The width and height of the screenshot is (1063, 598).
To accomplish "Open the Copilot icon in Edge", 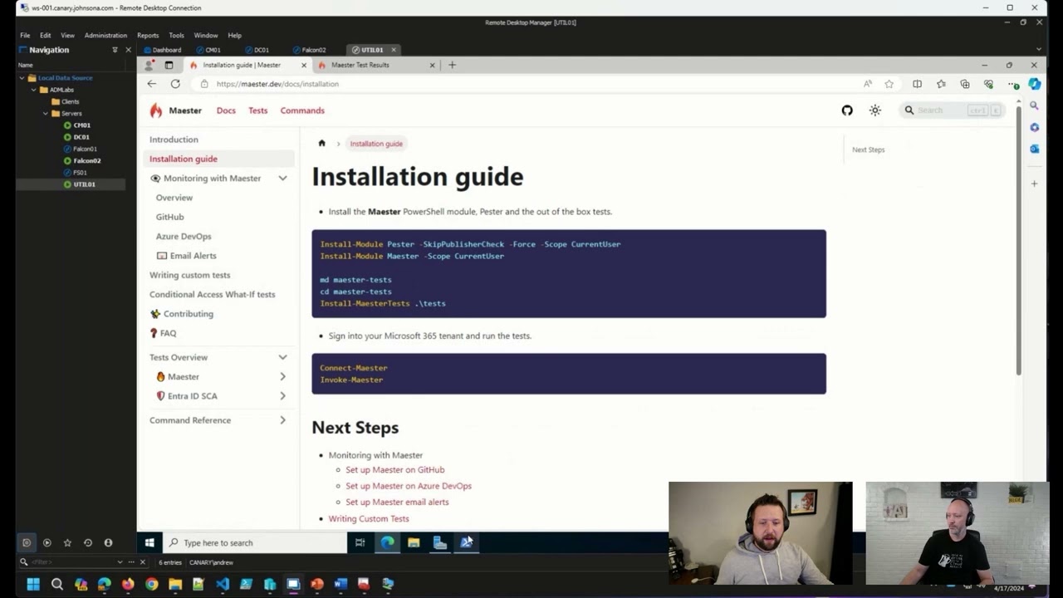I will 1034,84.
